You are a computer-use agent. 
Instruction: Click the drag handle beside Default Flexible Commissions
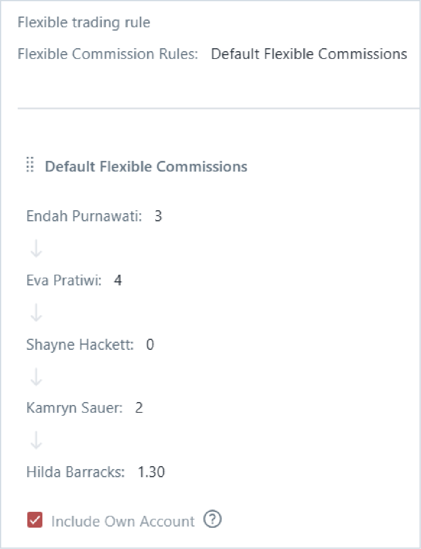click(x=30, y=165)
